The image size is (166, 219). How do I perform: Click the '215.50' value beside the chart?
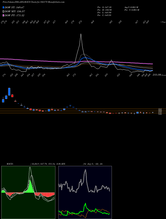pos(156,75)
